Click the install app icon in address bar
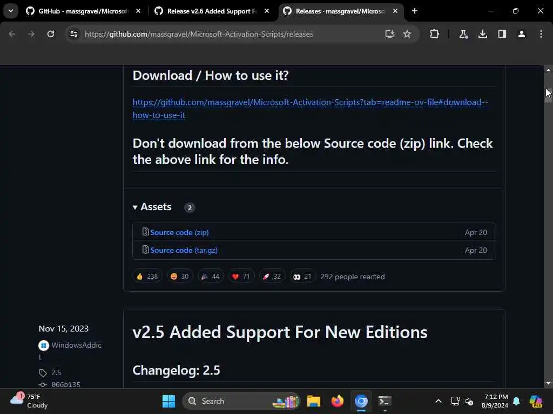This screenshot has width=553, height=414. tap(390, 34)
